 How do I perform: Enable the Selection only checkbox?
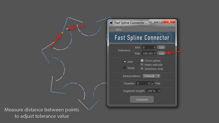(x=142, y=69)
